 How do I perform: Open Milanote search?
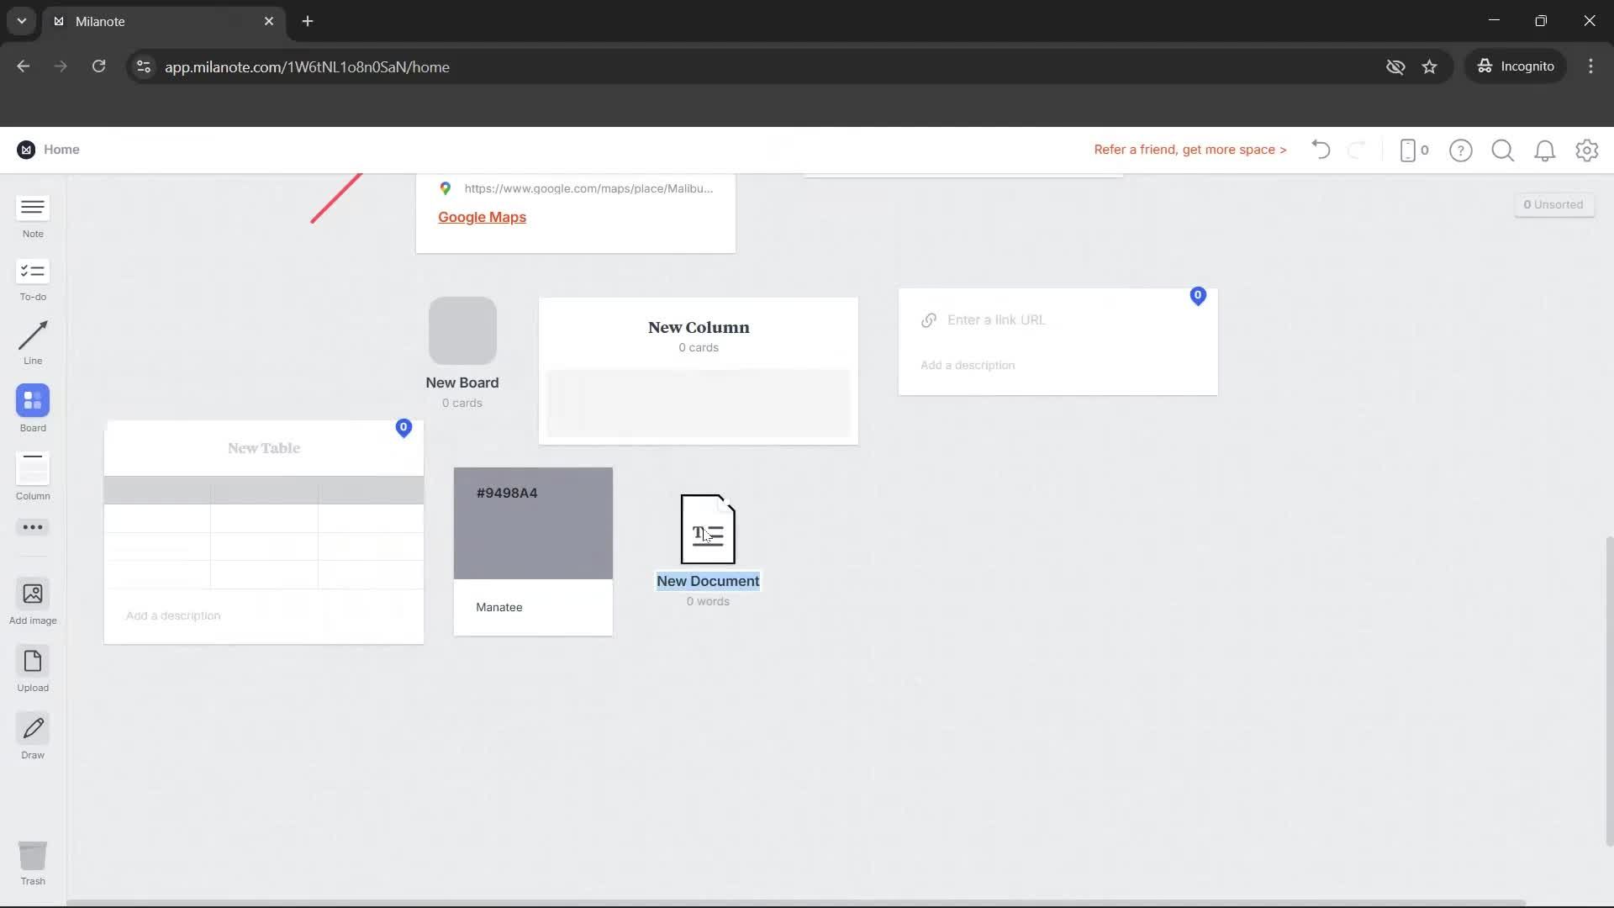tap(1503, 150)
